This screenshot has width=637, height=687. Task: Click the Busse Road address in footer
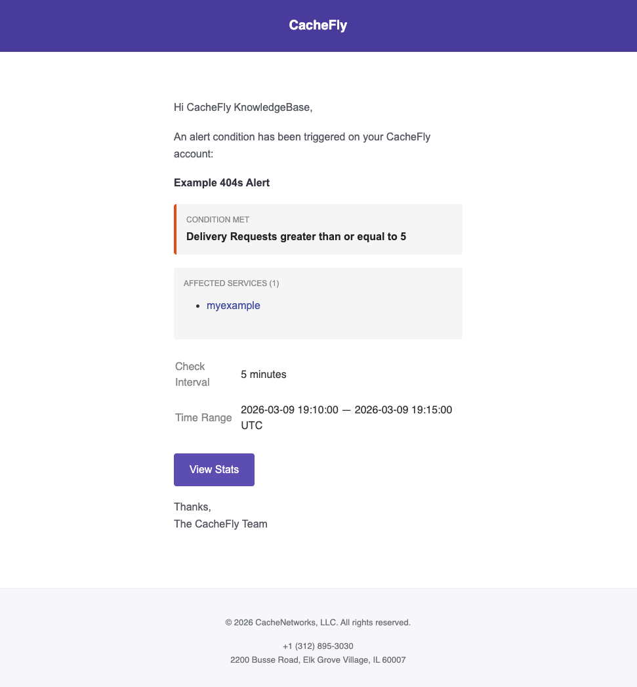tap(318, 660)
